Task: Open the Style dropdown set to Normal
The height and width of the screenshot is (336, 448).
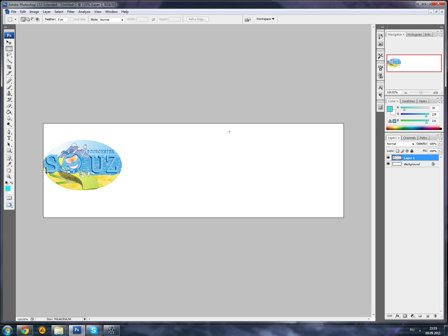Action: 112,20
